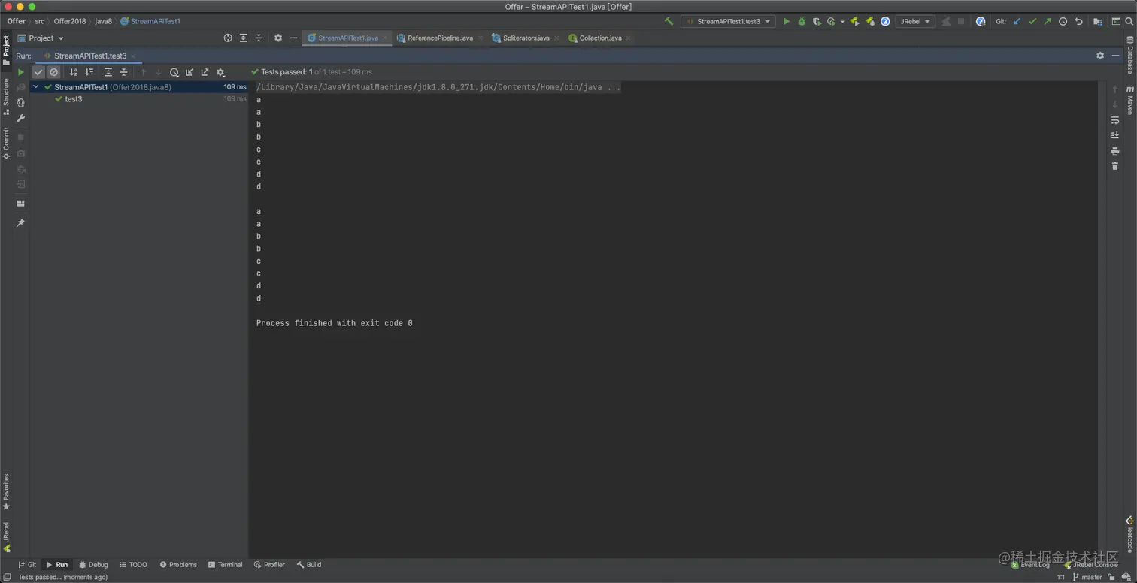Open the Database side panel
Image resolution: width=1137 pixels, height=583 pixels.
pyautogui.click(x=1129, y=54)
